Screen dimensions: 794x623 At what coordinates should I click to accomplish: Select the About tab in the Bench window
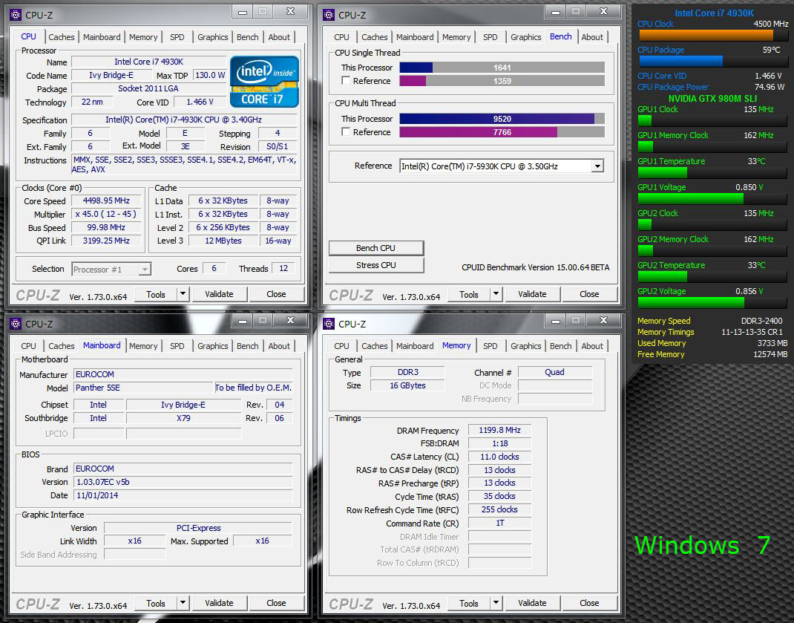pyautogui.click(x=592, y=37)
